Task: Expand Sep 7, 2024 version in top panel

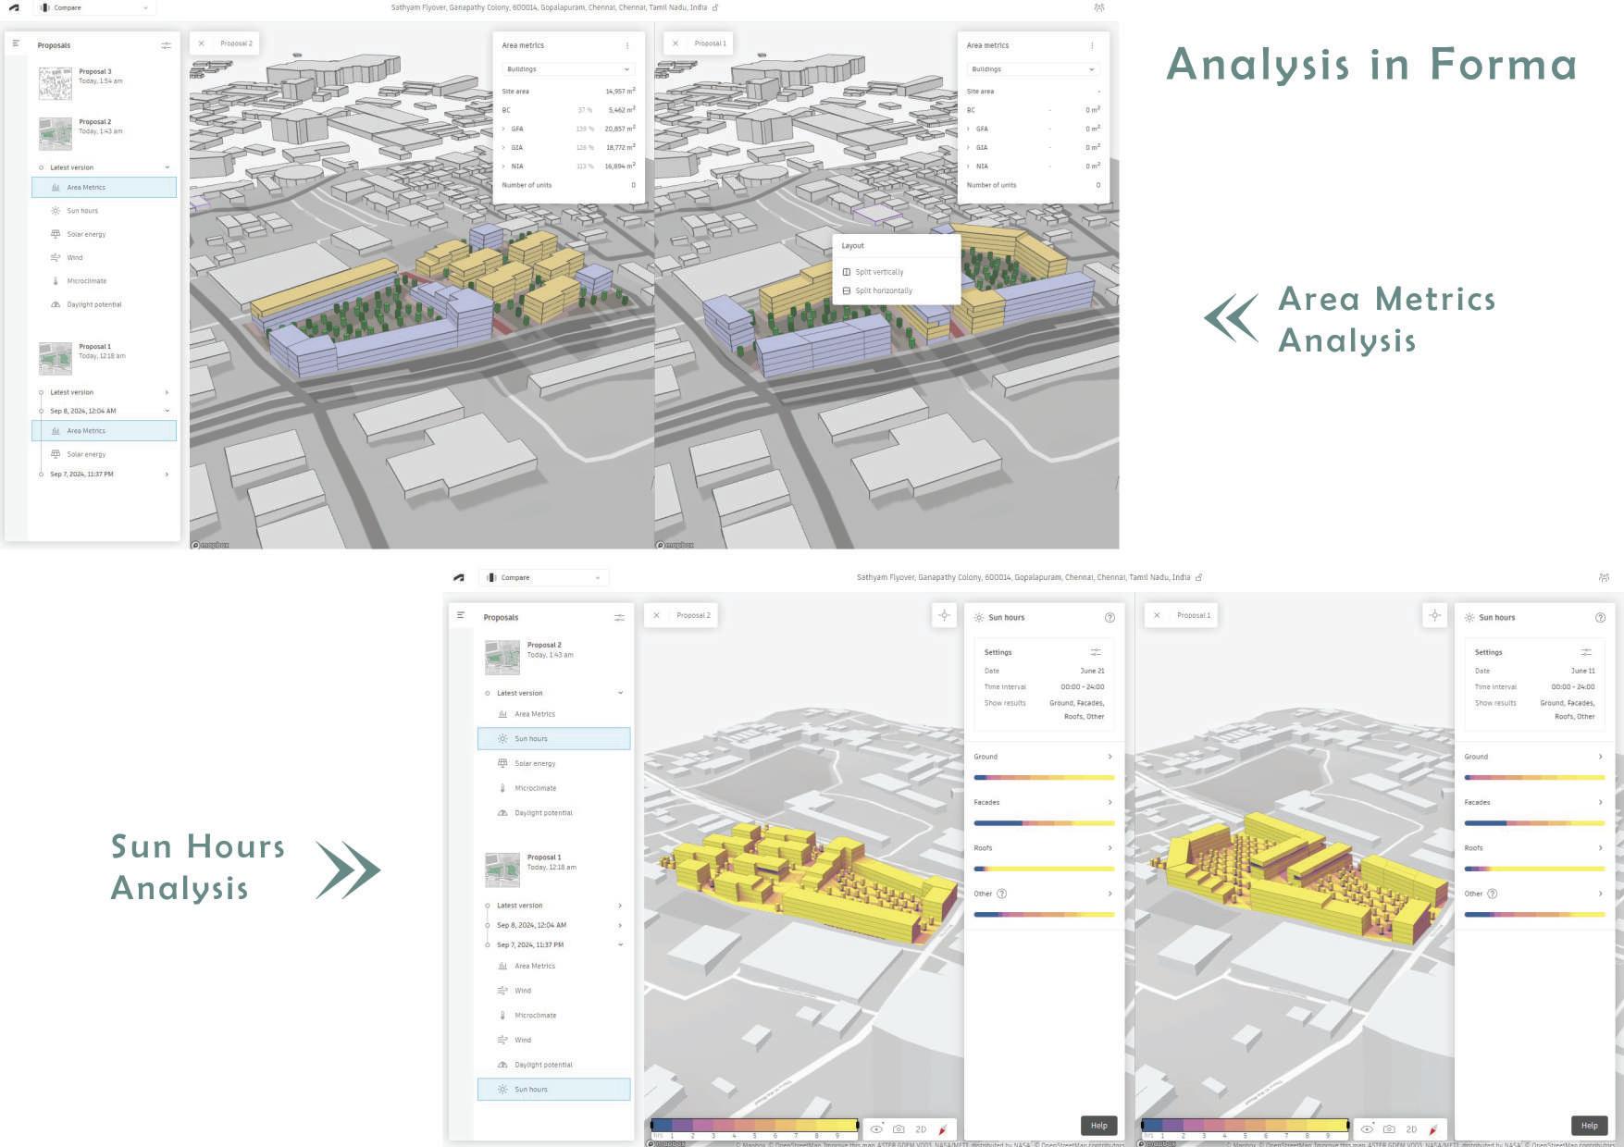Action: 167,475
